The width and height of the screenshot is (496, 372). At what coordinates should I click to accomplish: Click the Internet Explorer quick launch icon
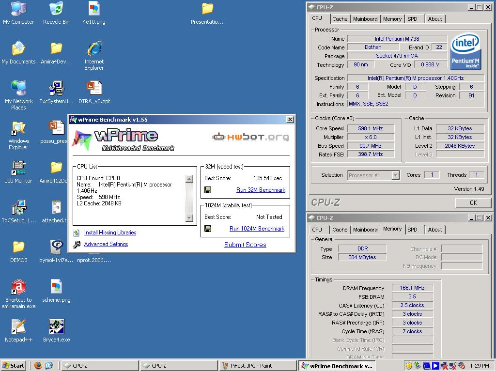pos(49,366)
